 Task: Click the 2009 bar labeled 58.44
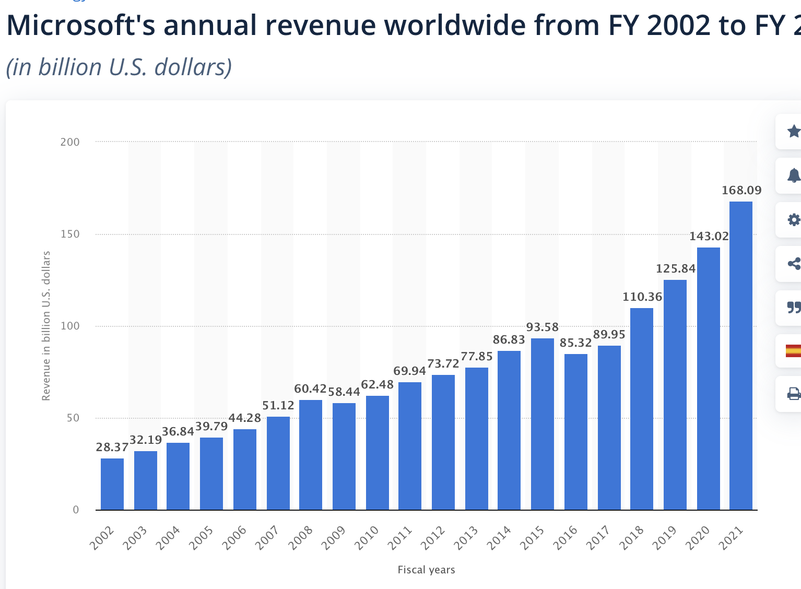click(344, 456)
